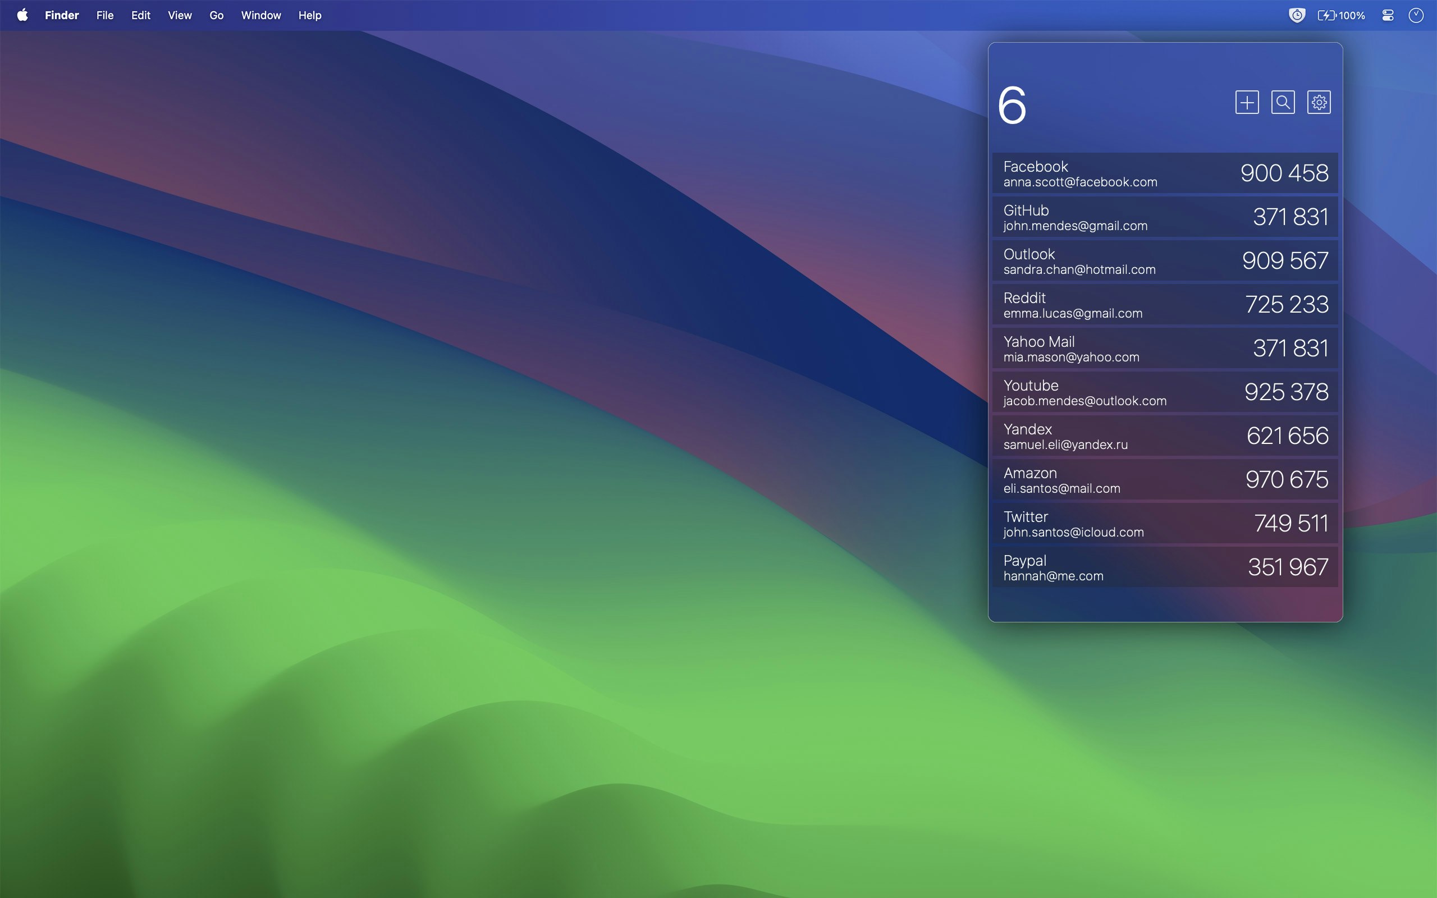The height and width of the screenshot is (898, 1437).
Task: Click the clock icon in menu bar
Action: point(1416,16)
